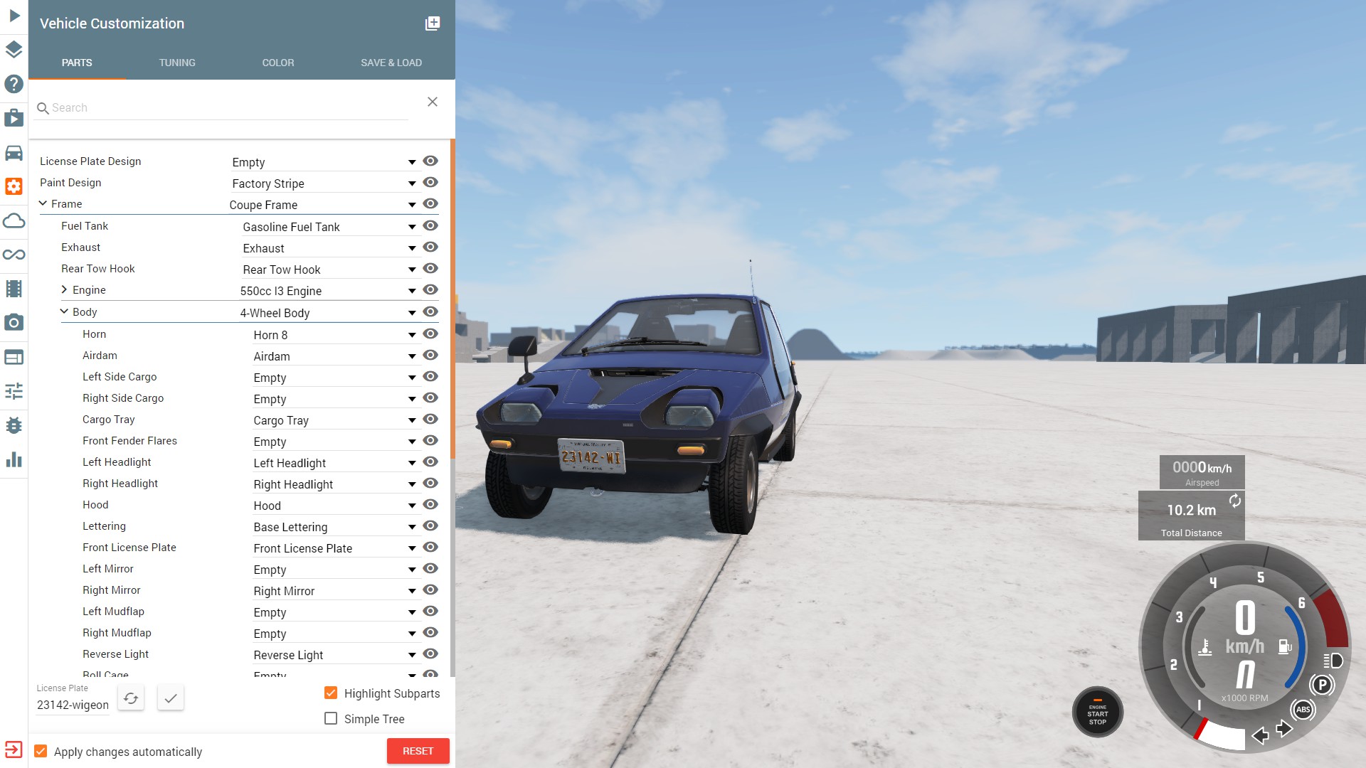
Task: Open the layers icon in the sidebar
Action: [14, 50]
